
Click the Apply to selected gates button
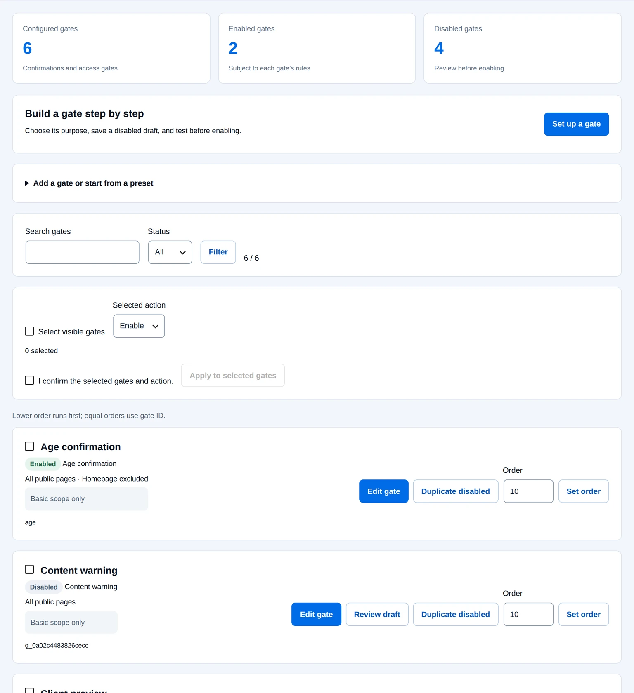click(233, 376)
